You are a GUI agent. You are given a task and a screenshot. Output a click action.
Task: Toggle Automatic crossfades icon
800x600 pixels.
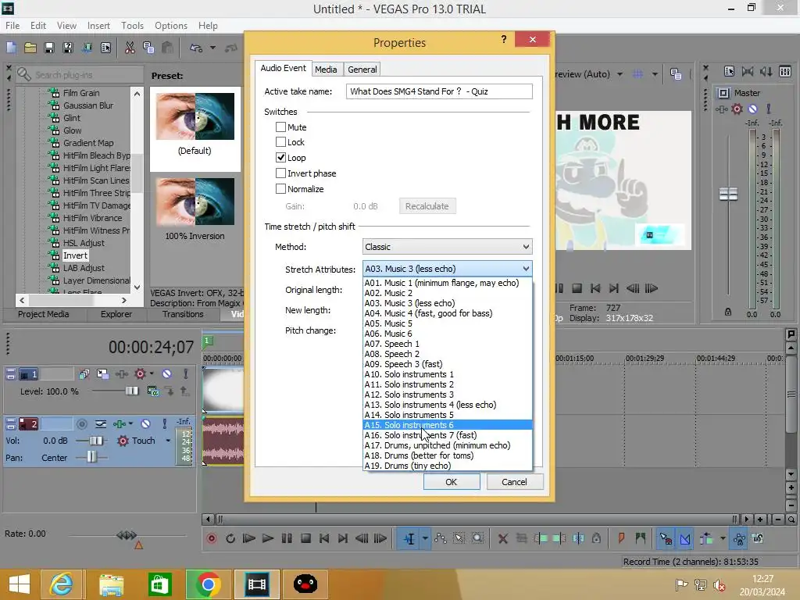(x=685, y=538)
